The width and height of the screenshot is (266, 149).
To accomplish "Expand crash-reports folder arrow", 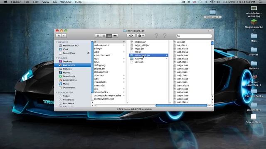I will (124, 45).
